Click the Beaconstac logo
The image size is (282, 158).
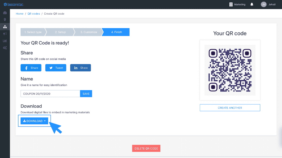(x=14, y=4)
